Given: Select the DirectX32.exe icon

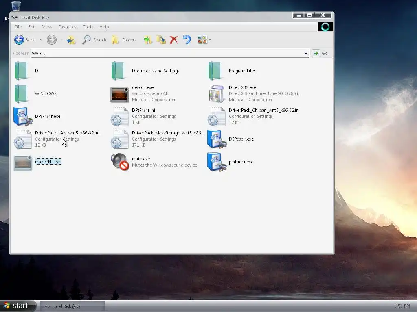Looking at the screenshot, I should point(217,94).
